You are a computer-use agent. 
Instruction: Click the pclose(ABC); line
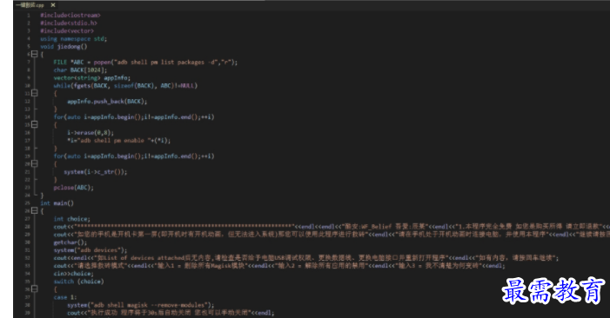73,187
